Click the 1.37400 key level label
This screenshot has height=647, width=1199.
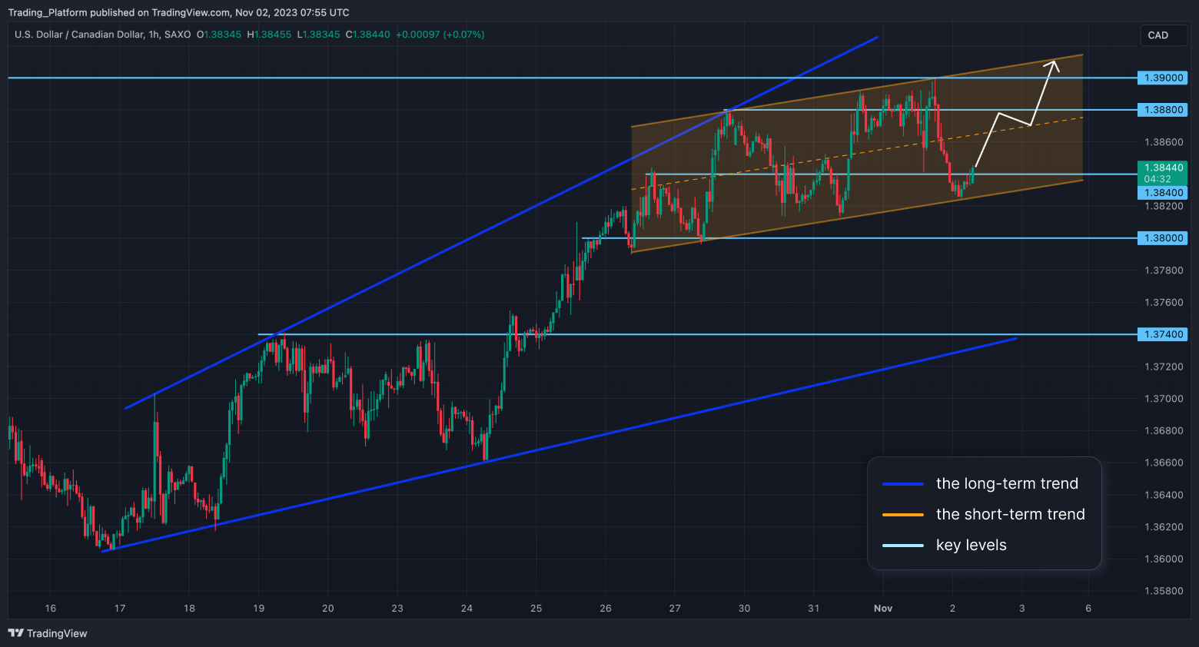pos(1162,334)
